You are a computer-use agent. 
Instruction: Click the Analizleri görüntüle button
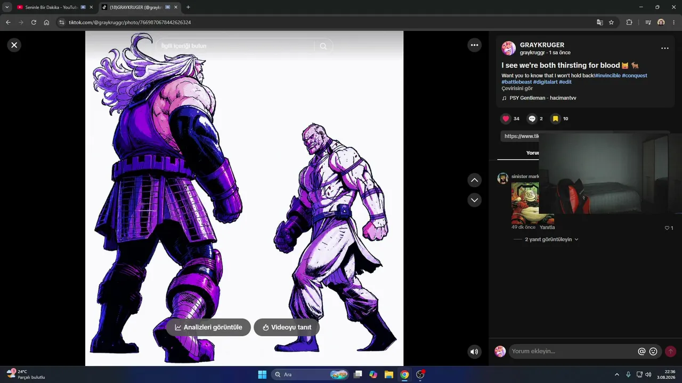point(208,327)
